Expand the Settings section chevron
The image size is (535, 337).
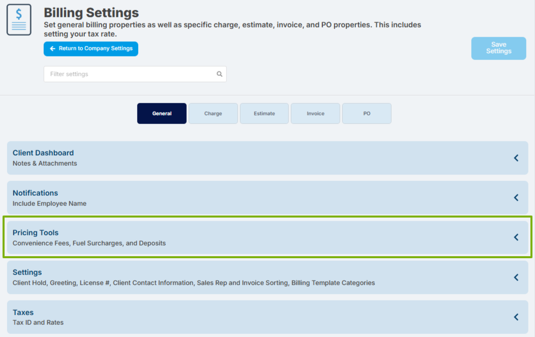(x=516, y=278)
